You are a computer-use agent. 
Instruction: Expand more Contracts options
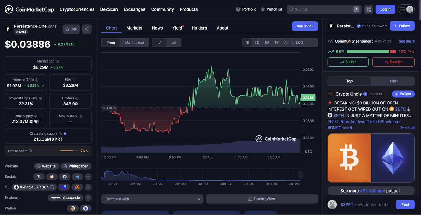coord(88,187)
